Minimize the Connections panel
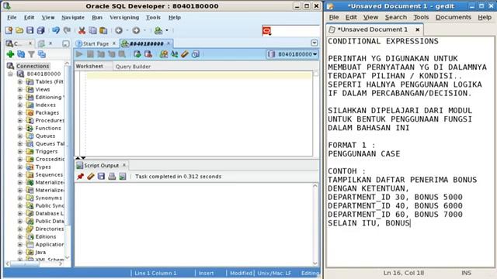The width and height of the screenshot is (497, 279). click(65, 43)
